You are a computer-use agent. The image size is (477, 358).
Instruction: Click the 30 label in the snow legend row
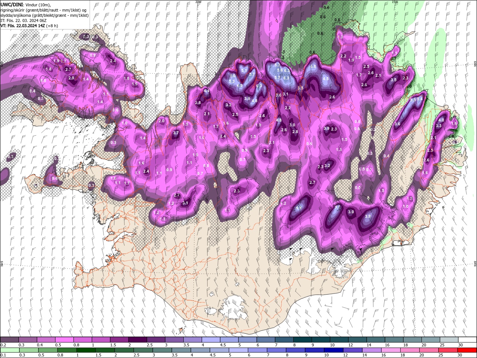click(x=460, y=345)
